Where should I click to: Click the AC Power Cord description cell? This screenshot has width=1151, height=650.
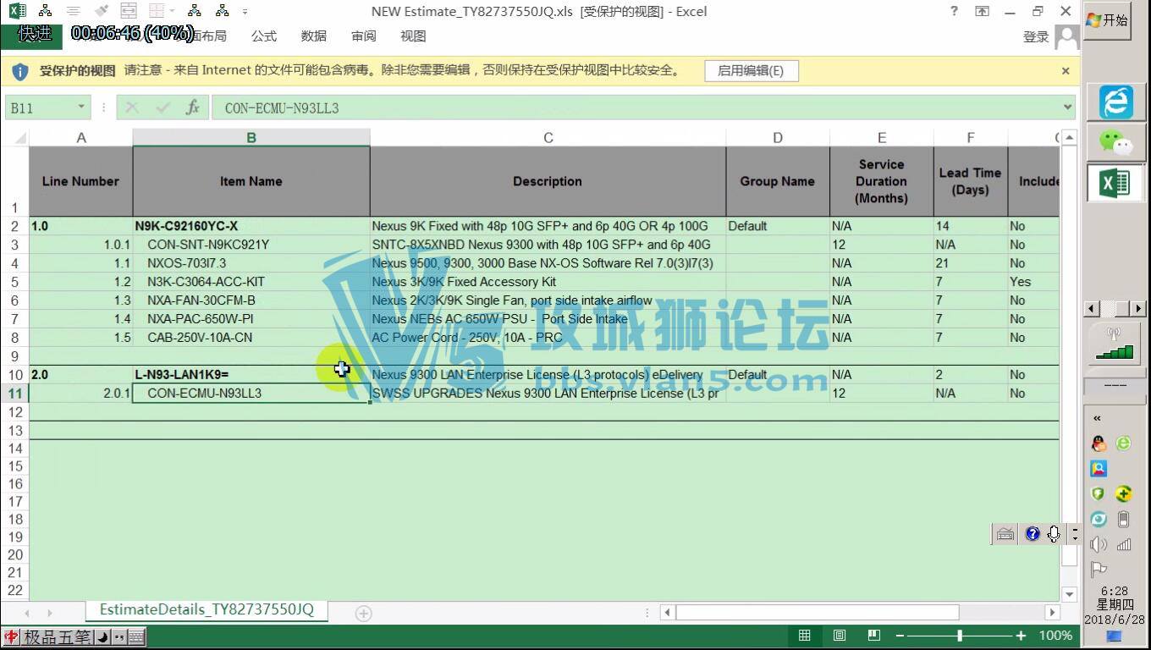pyautogui.click(x=548, y=338)
